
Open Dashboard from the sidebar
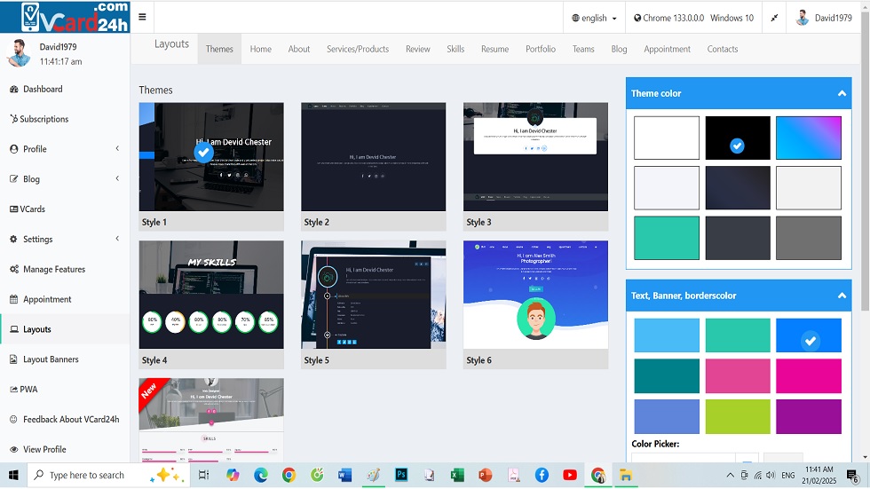point(43,89)
